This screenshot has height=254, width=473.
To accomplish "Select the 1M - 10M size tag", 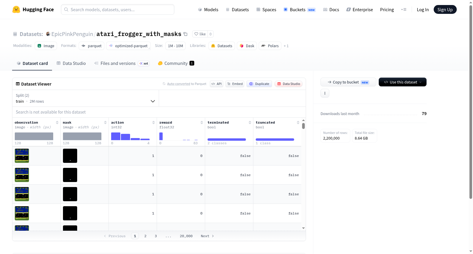I will [176, 46].
